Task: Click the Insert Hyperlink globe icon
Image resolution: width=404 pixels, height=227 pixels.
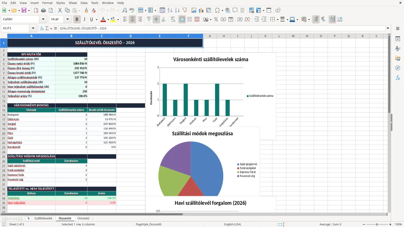Action: coord(228,10)
